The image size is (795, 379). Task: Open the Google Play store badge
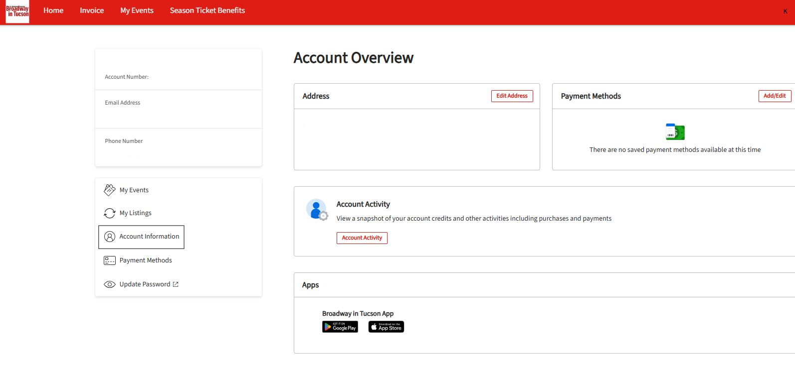point(340,327)
